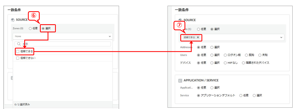Select 選択 radio for Service
This screenshot has width=297, height=109.
[x=254, y=96]
